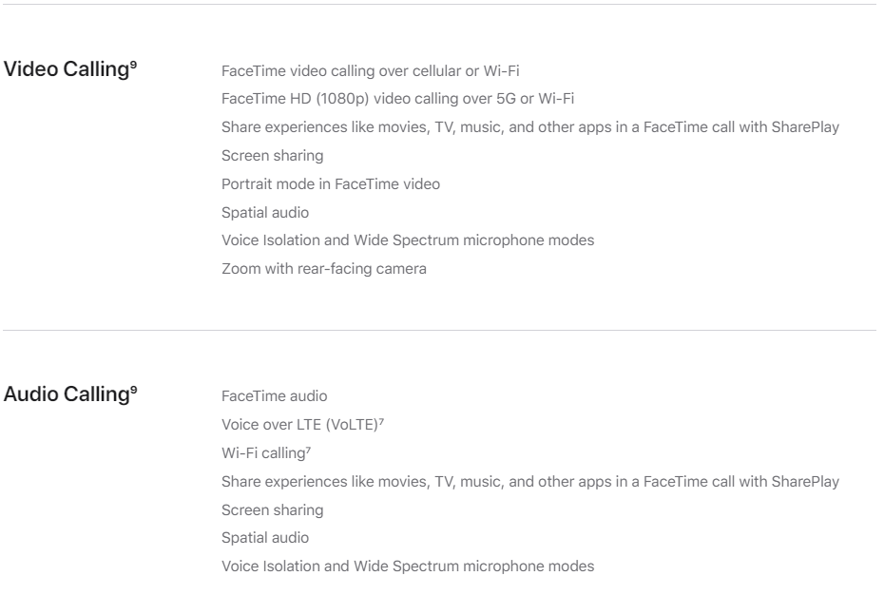This screenshot has height=595, width=884.
Task: Select 'Screen sharing' under Video Calling
Action: pos(272,156)
